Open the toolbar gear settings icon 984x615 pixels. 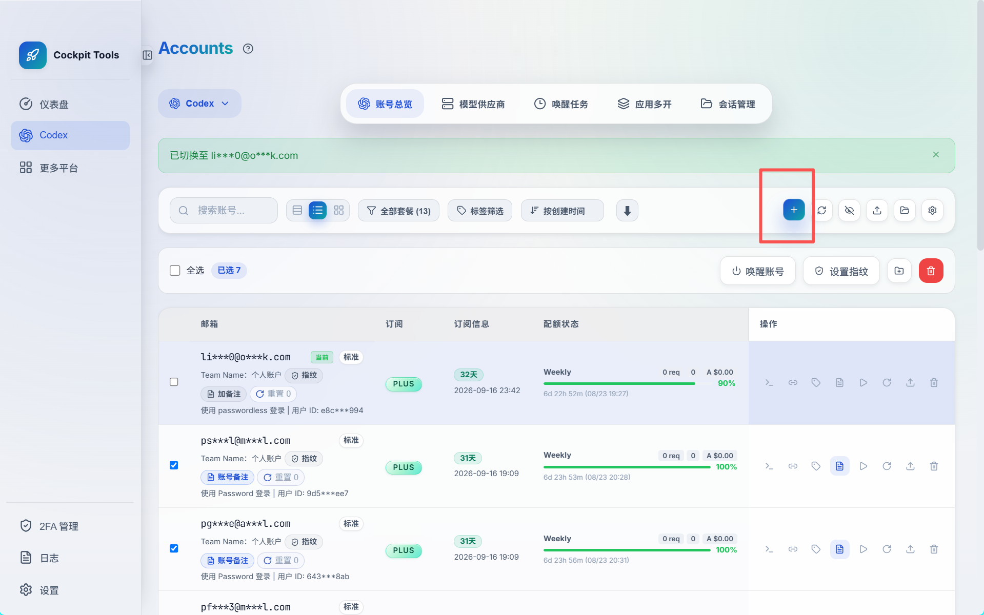pos(932,210)
